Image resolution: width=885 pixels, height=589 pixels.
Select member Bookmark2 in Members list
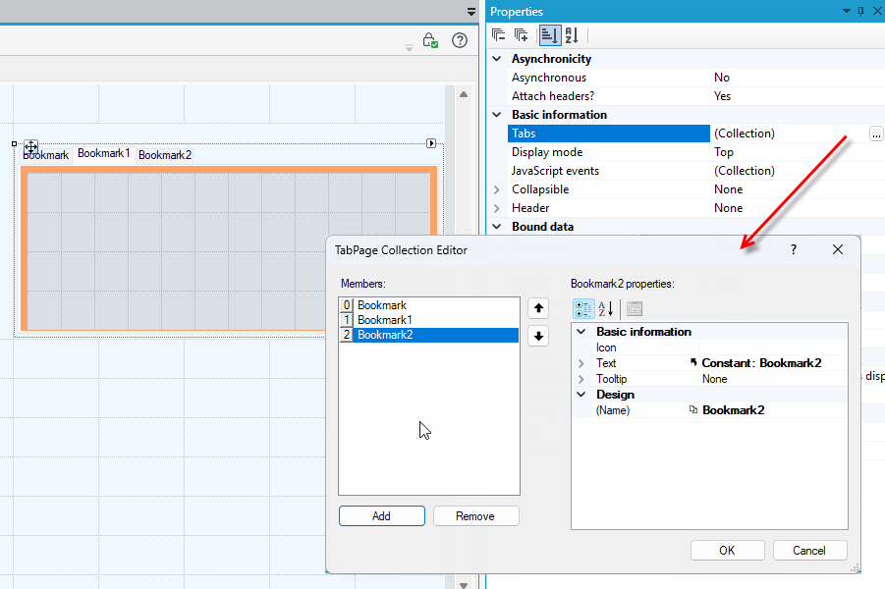point(429,335)
